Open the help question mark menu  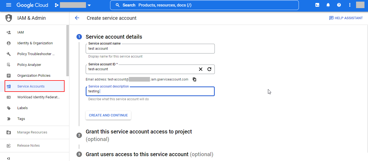pyautogui.click(x=339, y=5)
